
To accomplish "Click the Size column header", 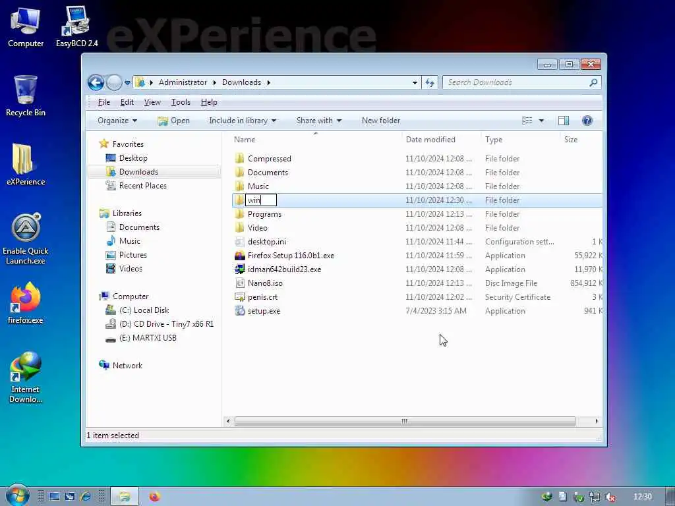I will [x=571, y=140].
